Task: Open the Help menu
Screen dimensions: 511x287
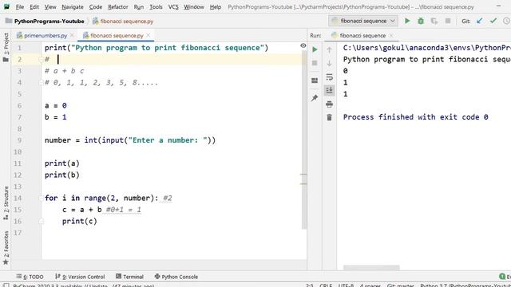Action: [x=215, y=7]
